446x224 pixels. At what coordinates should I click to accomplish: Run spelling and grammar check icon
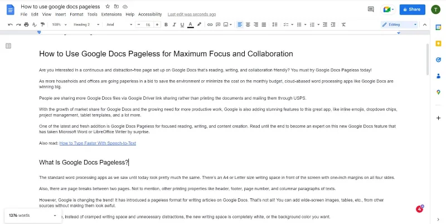(x=35, y=25)
